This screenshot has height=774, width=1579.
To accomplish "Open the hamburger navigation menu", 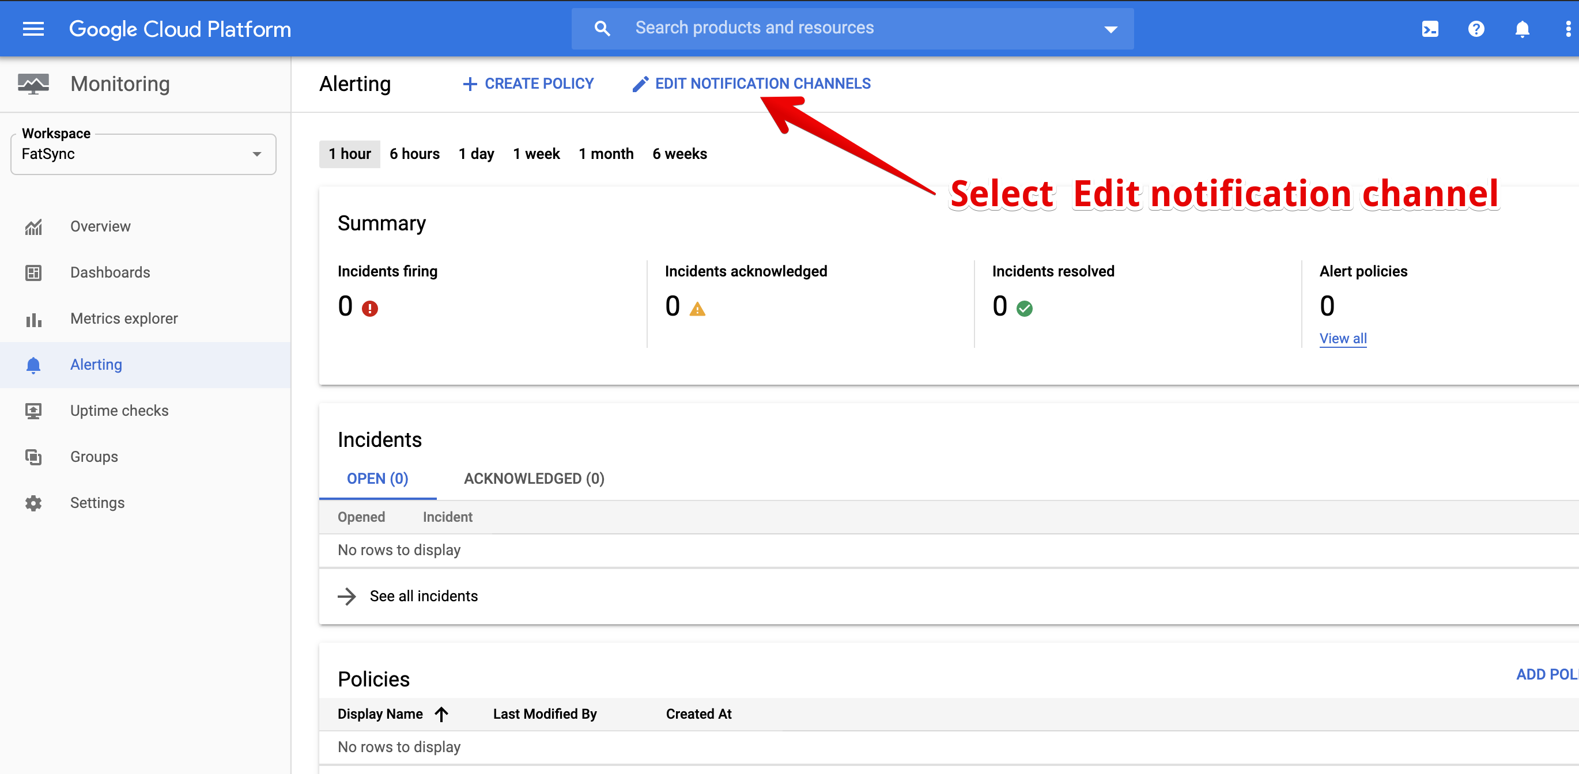I will tap(33, 29).
